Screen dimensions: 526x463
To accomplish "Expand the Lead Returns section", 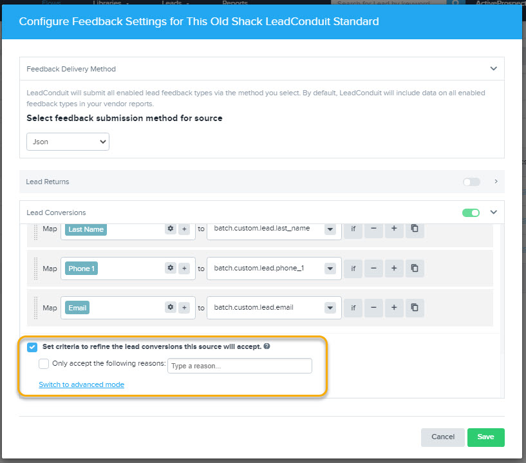I will (496, 182).
